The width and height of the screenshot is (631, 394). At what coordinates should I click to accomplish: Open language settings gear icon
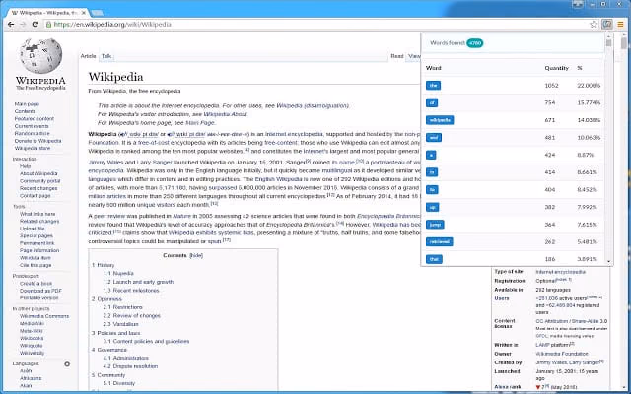pos(67,363)
